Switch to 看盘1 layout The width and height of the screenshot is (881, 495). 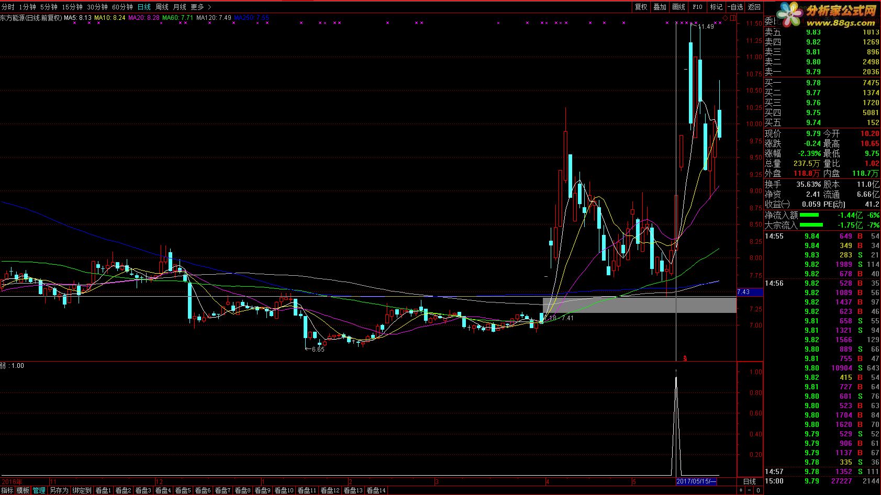[104, 490]
